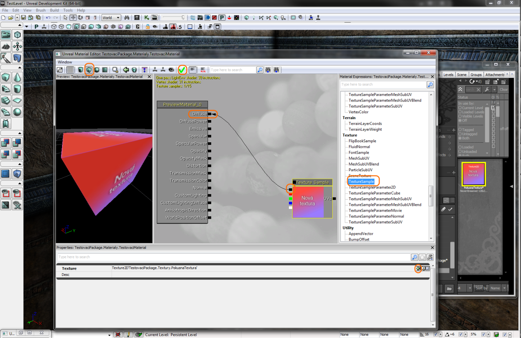The height and width of the screenshot is (338, 521).
Task: Collapse the first toolbox section with the up arrow
Action: pos(20,25)
